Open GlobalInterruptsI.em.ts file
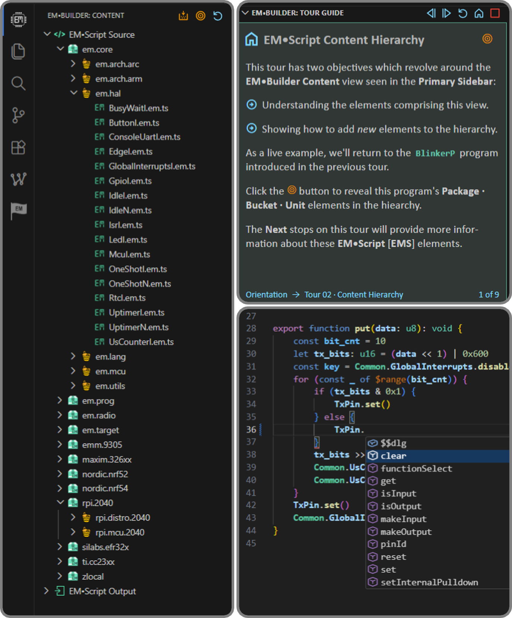The height and width of the screenshot is (618, 512). [x=152, y=166]
